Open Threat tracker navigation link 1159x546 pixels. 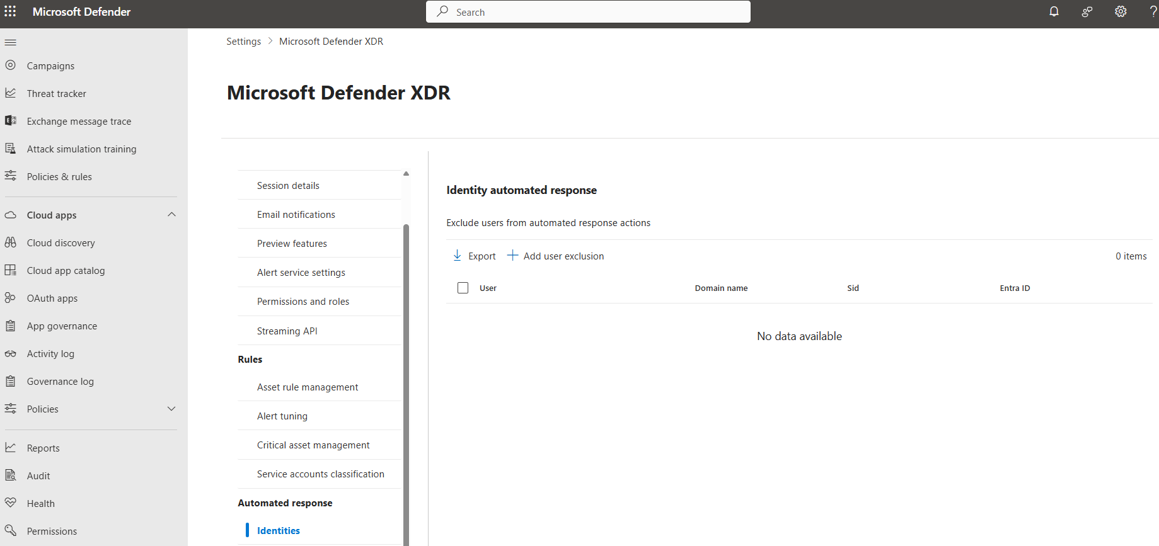[57, 93]
